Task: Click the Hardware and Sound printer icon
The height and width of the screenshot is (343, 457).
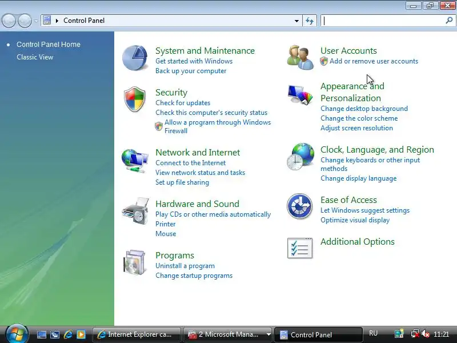Action: [135, 211]
